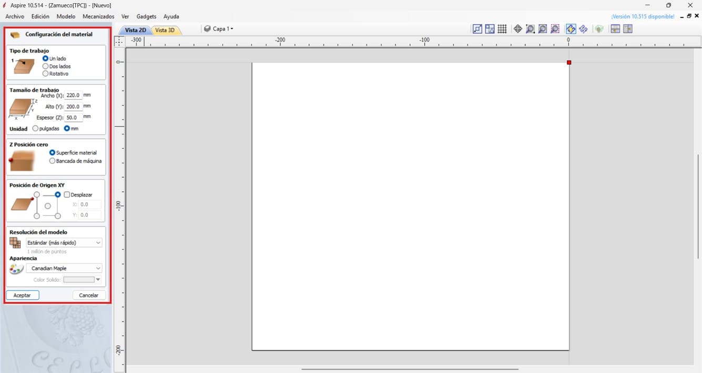Click the offset Y value field
The image size is (702, 373).
(90, 215)
